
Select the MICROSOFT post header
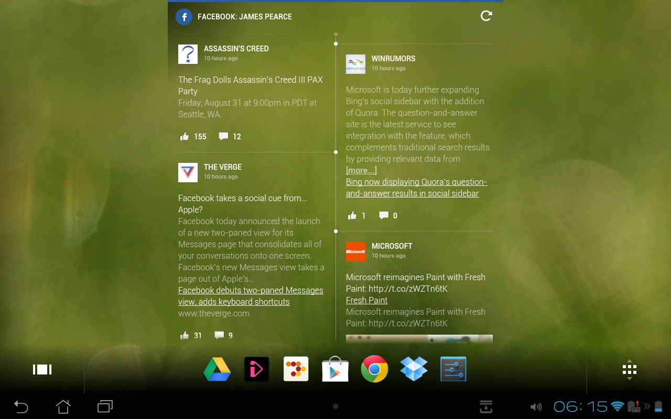tap(392, 246)
